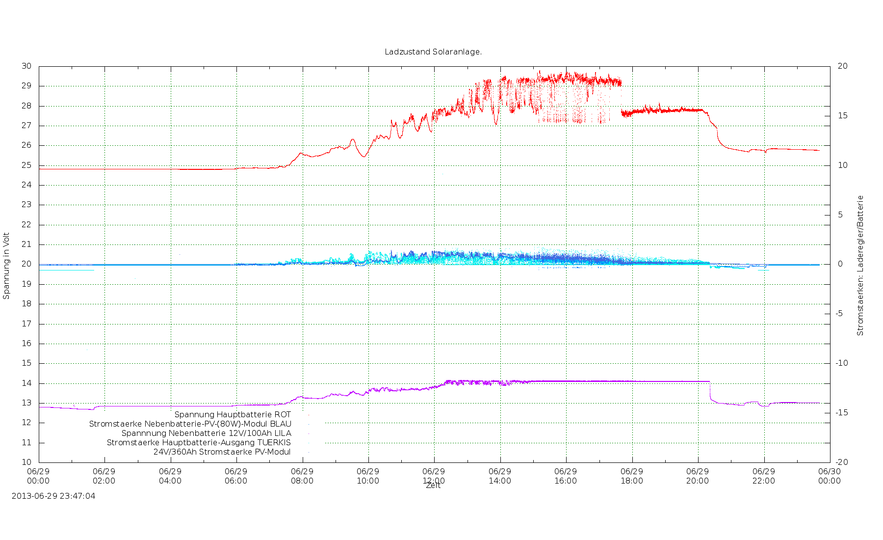The image size is (883, 540).
Task: Select legend entry Spannnung Nebenbatterie 12V/100Ah LILA
Action: click(206, 433)
